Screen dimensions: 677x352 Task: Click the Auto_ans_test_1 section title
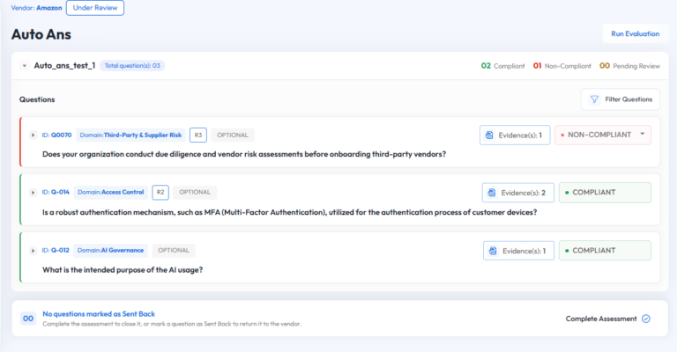tap(64, 65)
